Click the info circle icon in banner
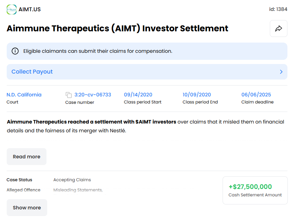This screenshot has width=292, height=221. point(15,51)
